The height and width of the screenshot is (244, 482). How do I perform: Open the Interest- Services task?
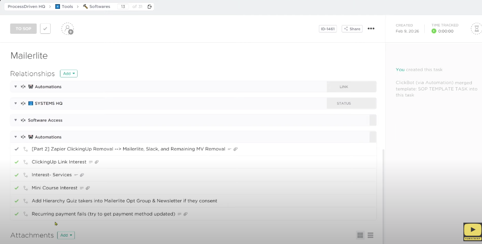52,174
